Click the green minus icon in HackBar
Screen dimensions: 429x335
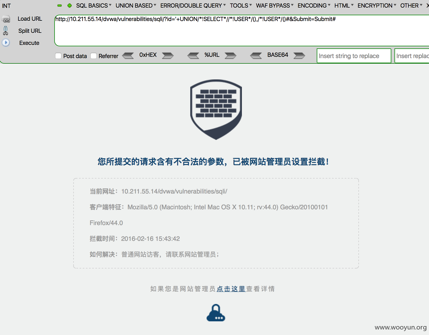coord(60,6)
